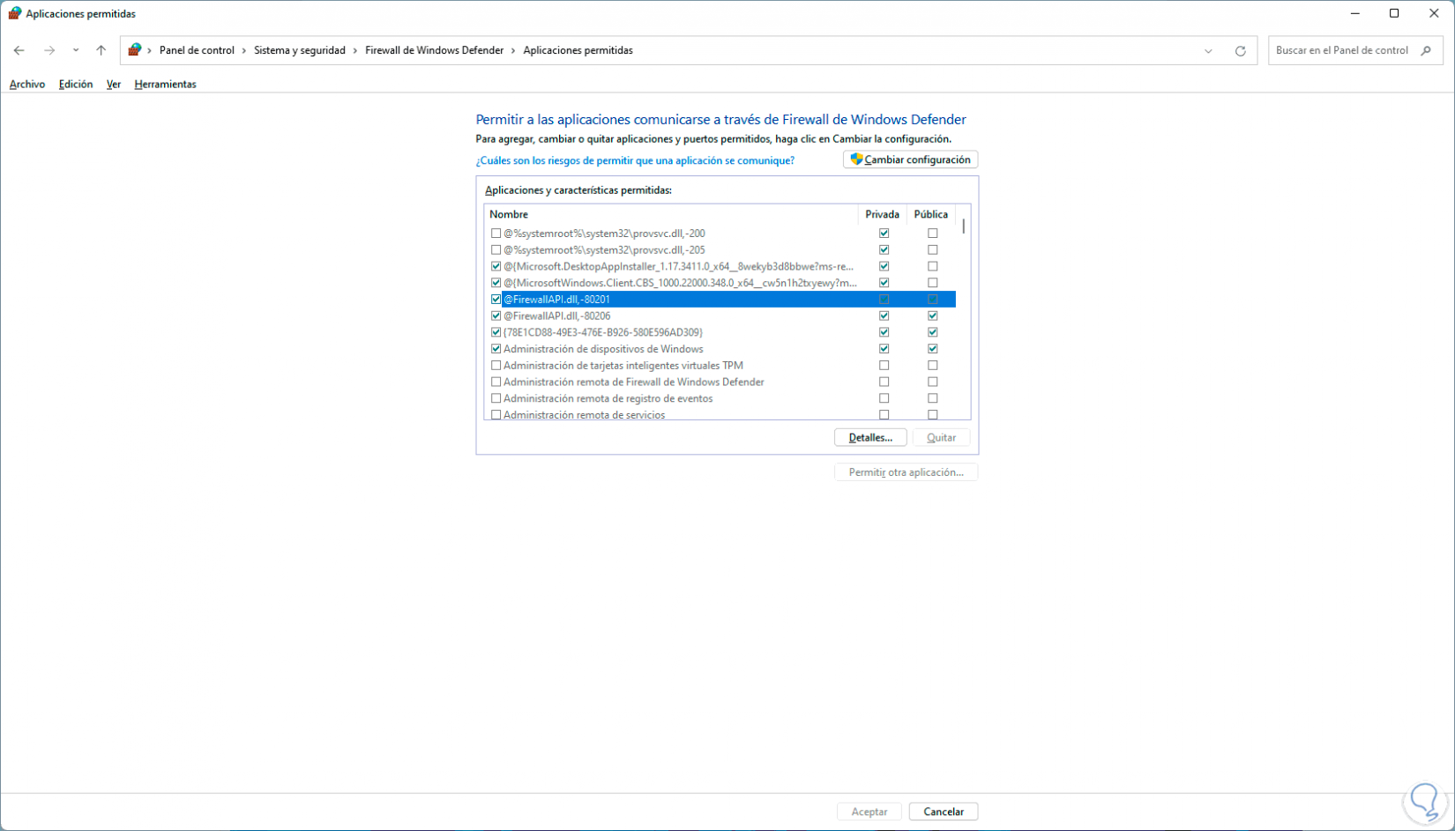Uncheck the @FirewallAPI.dll,-80201 checkbox
This screenshot has height=831, width=1455.
point(496,300)
